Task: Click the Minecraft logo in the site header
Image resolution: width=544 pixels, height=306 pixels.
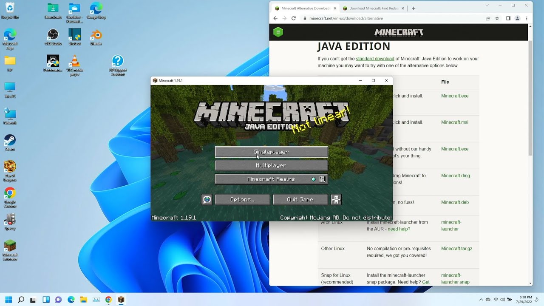Action: coord(399,32)
